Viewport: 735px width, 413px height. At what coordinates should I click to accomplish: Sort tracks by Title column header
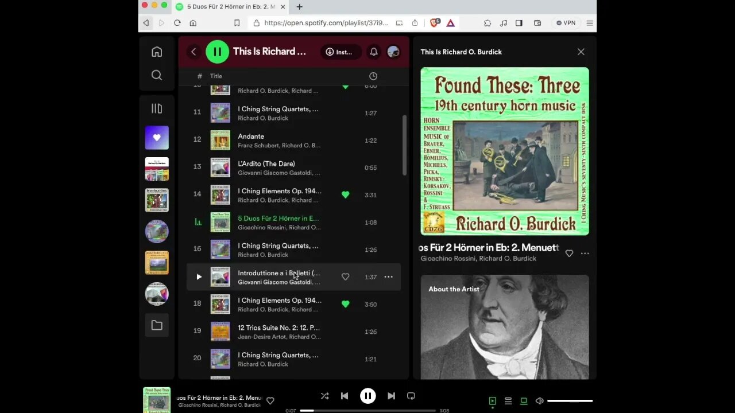tap(216, 76)
